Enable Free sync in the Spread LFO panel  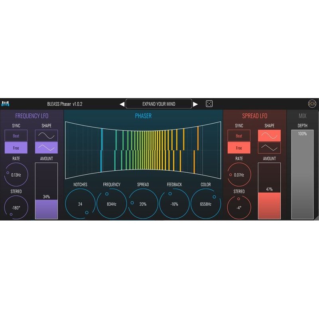238,148
